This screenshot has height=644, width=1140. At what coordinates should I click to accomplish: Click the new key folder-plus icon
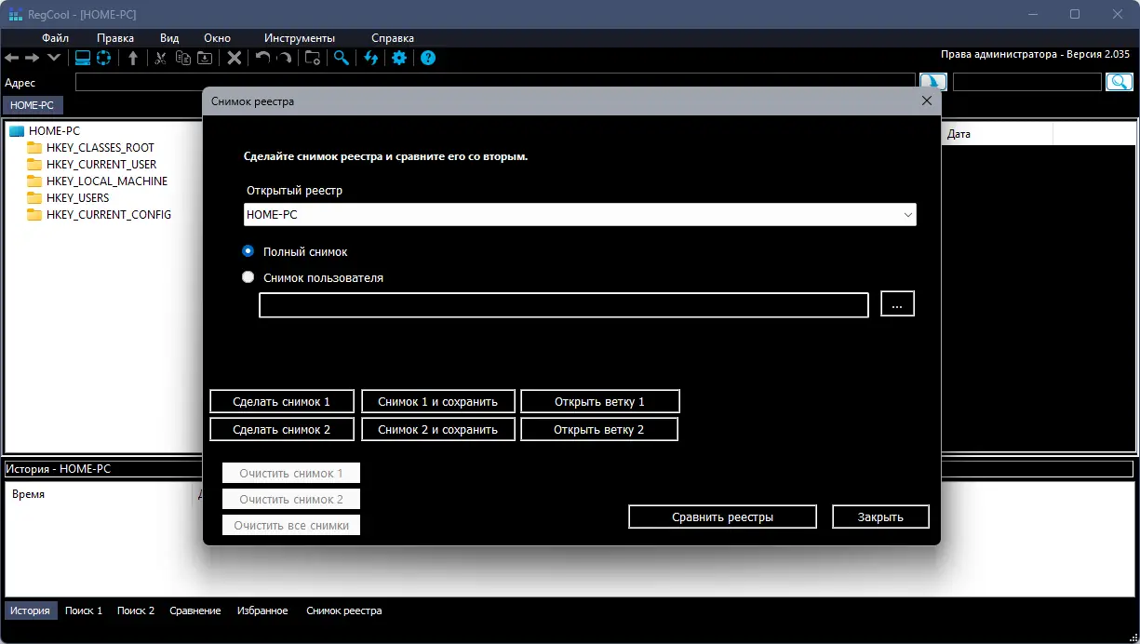point(313,58)
